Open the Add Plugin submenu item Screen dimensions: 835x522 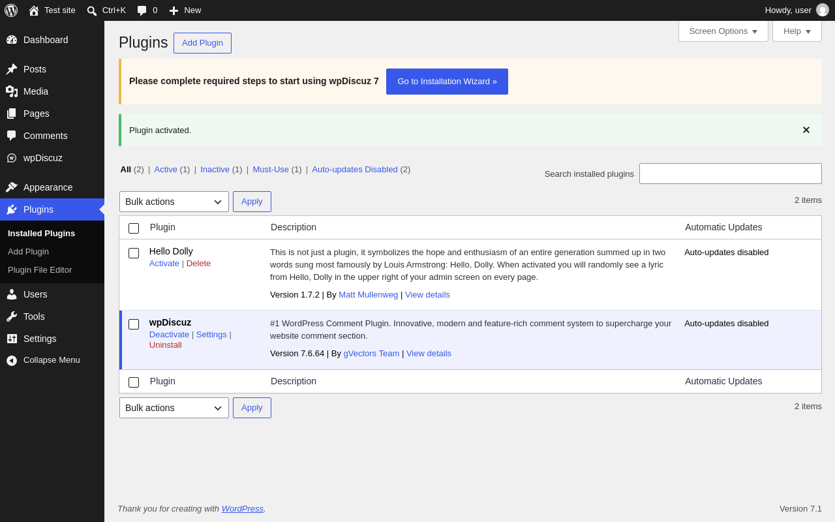tap(28, 252)
